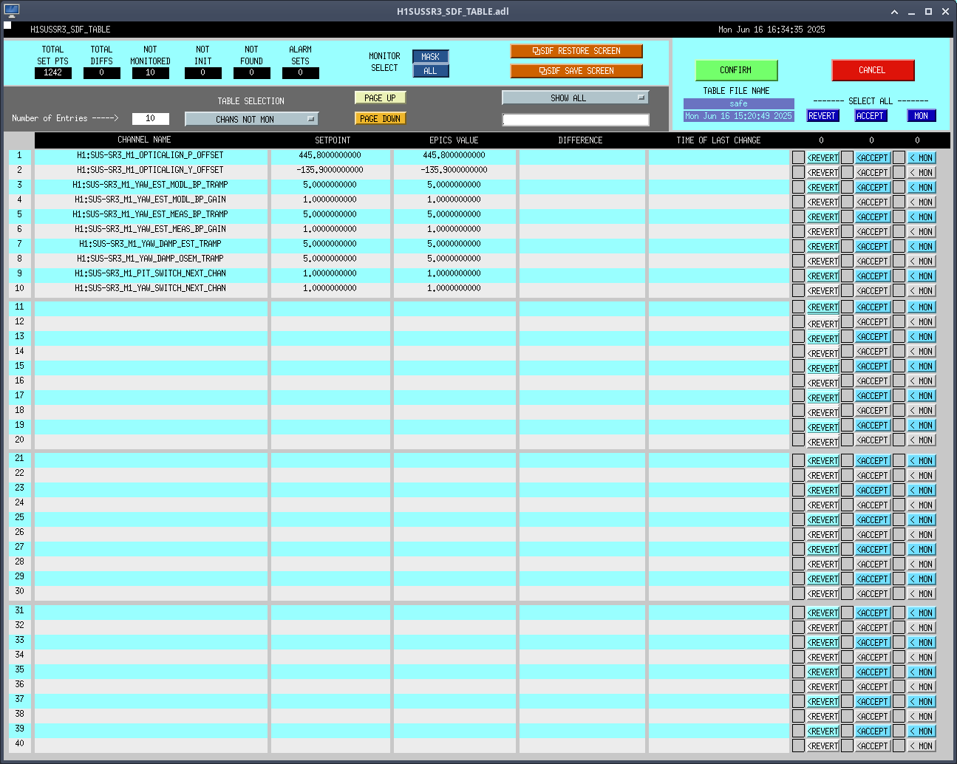Image resolution: width=957 pixels, height=764 pixels.
Task: Open the CHANS NOT MON table selection dropdown
Action: [251, 119]
